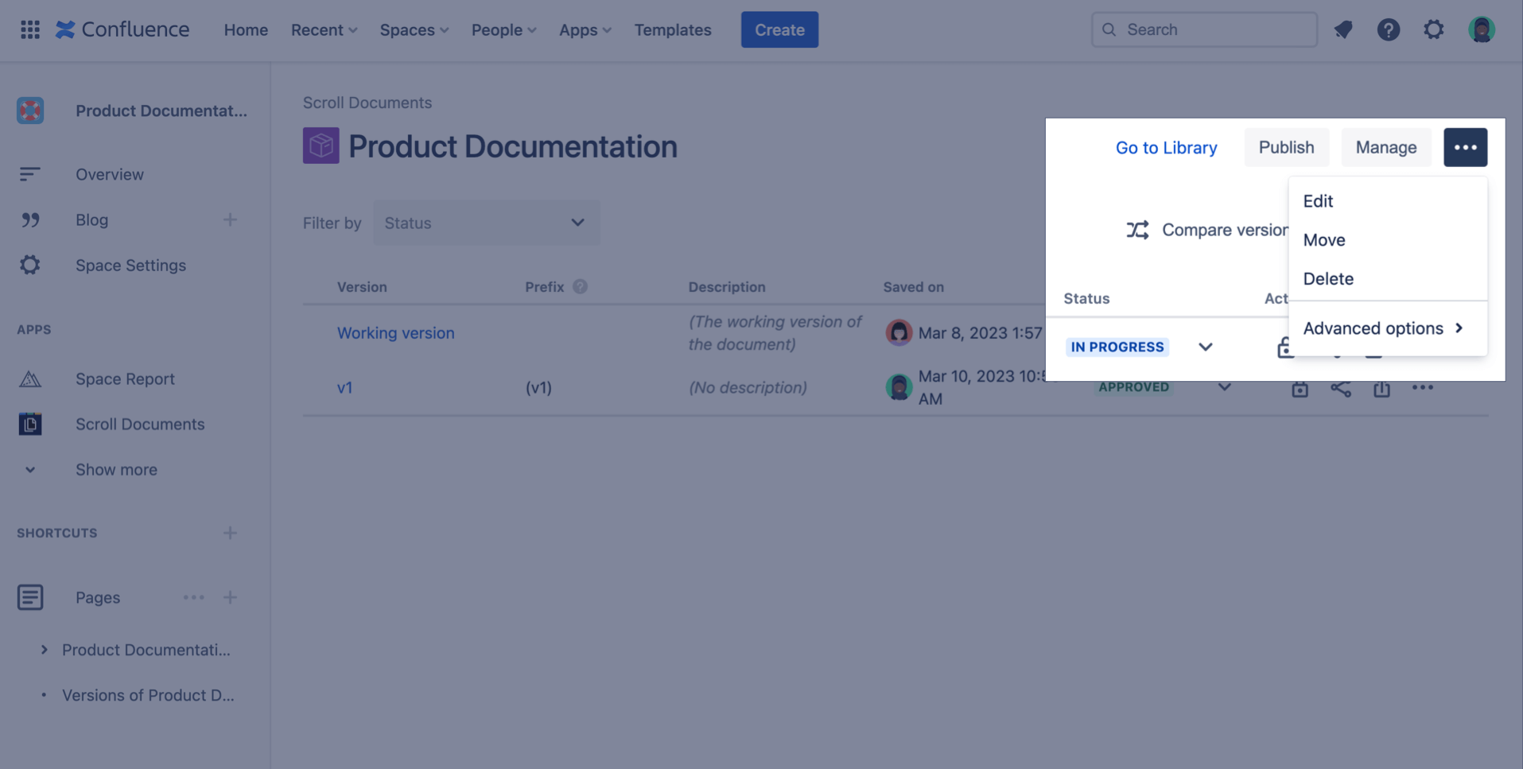Open the help question mark icon

pos(1388,29)
